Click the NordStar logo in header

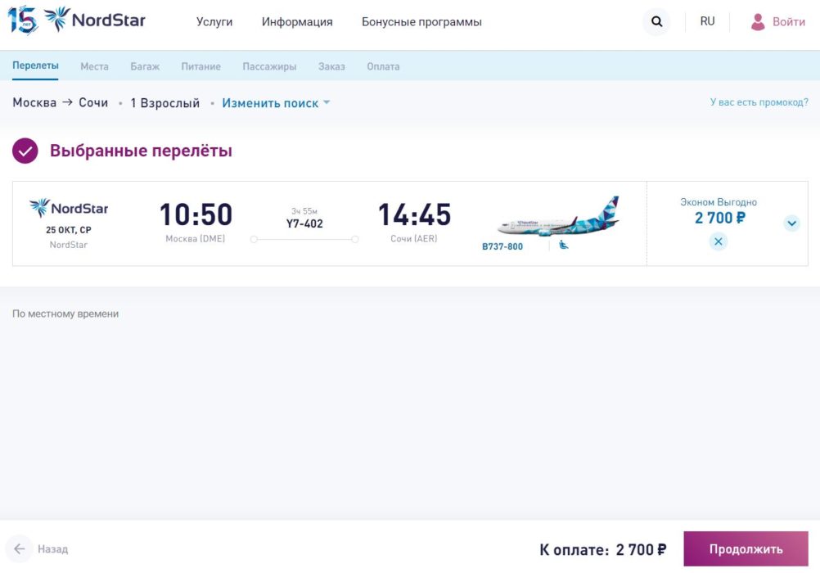click(94, 20)
